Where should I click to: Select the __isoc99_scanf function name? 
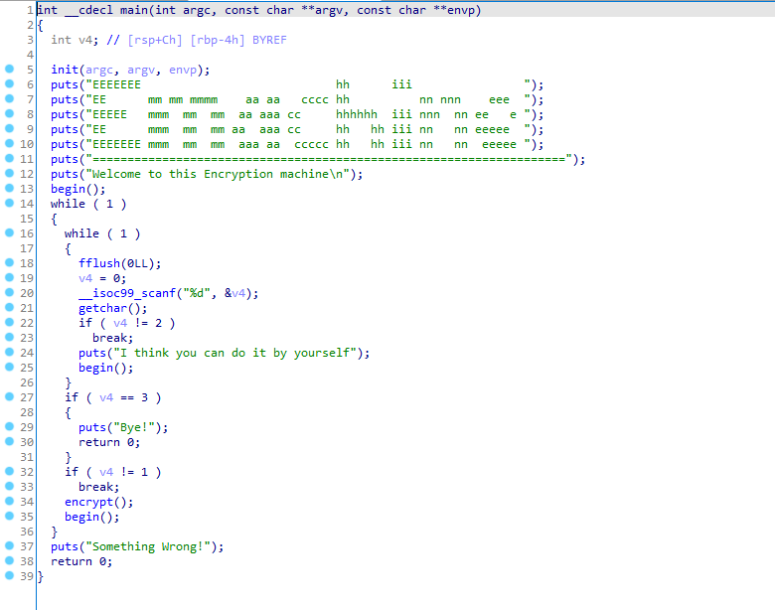point(117,293)
